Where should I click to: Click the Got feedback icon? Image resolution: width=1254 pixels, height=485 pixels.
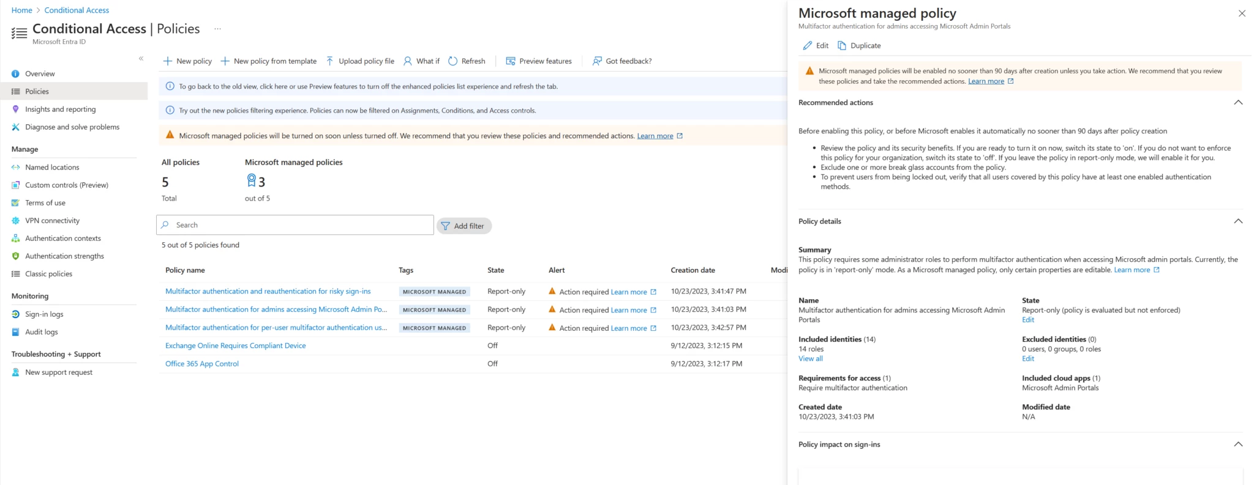597,61
